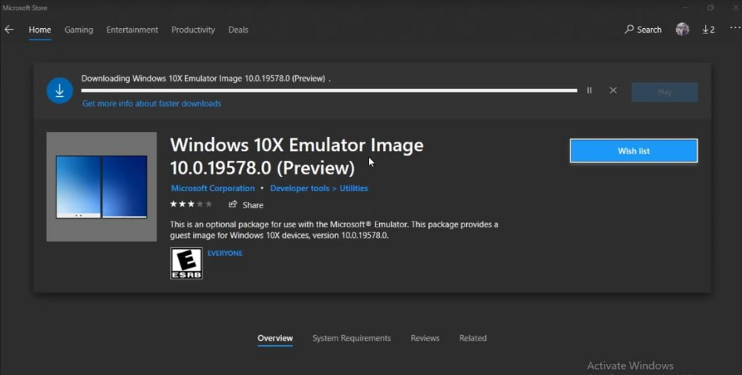Click the EVERYONE rating link

pos(225,253)
